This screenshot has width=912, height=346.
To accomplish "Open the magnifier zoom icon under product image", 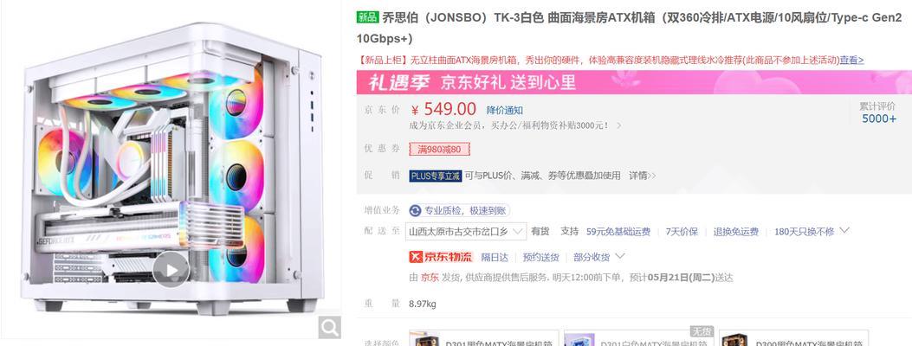I will click(x=329, y=328).
